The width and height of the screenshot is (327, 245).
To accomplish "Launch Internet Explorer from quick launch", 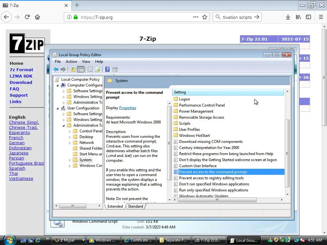I will tap(38, 240).
